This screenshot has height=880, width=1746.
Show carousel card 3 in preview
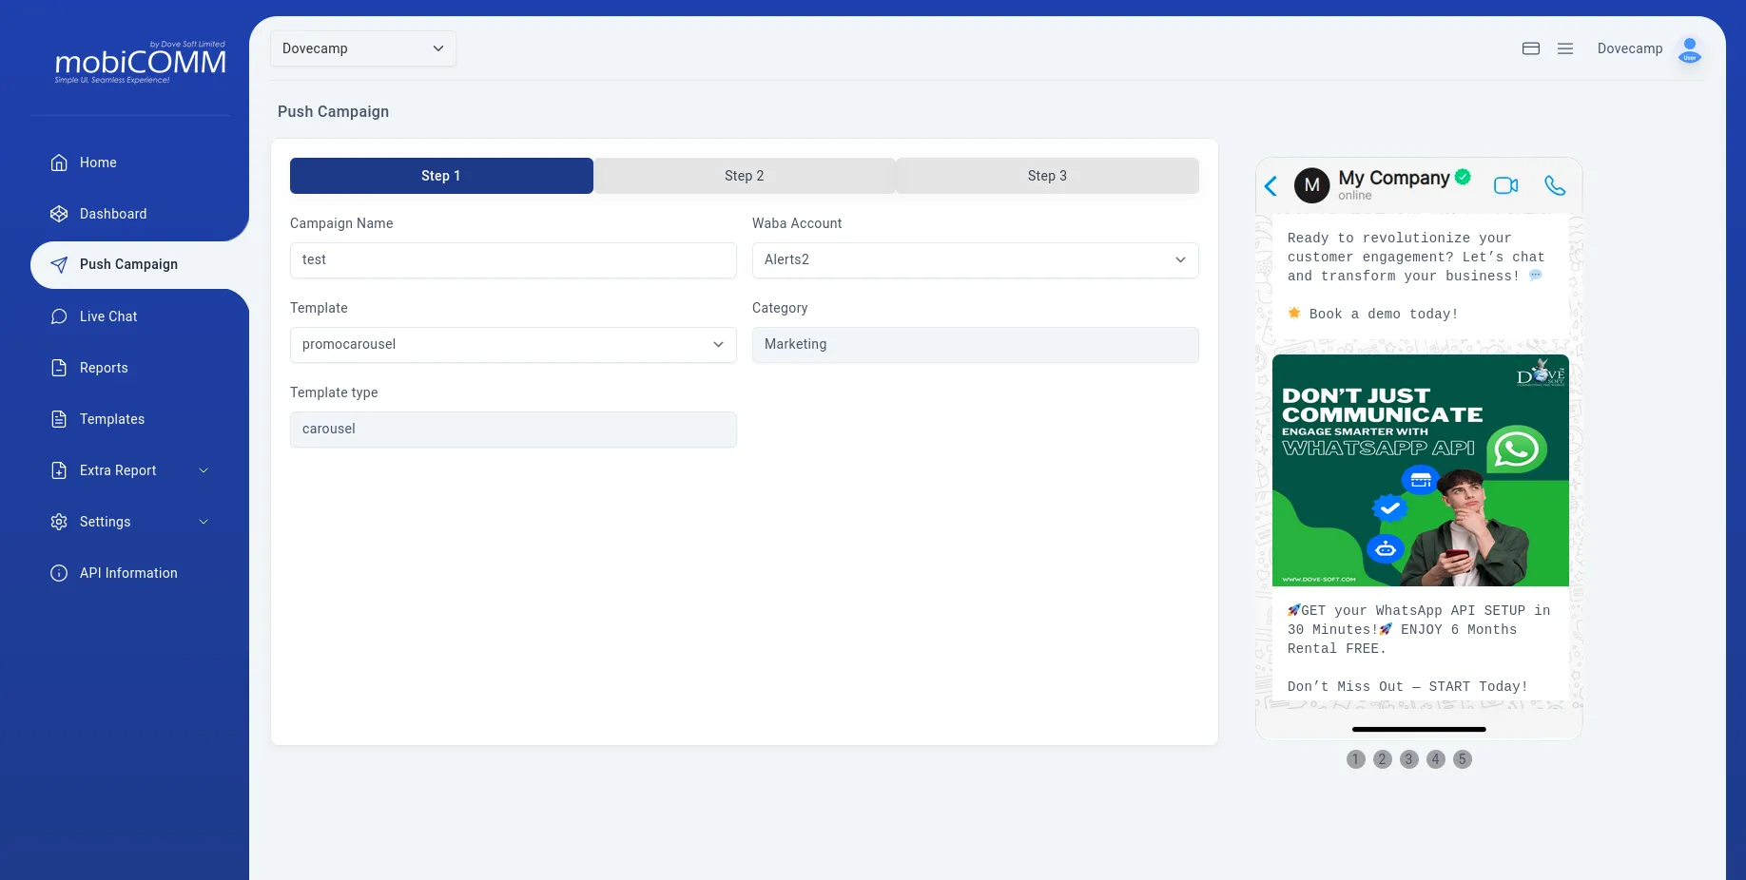1409,759
